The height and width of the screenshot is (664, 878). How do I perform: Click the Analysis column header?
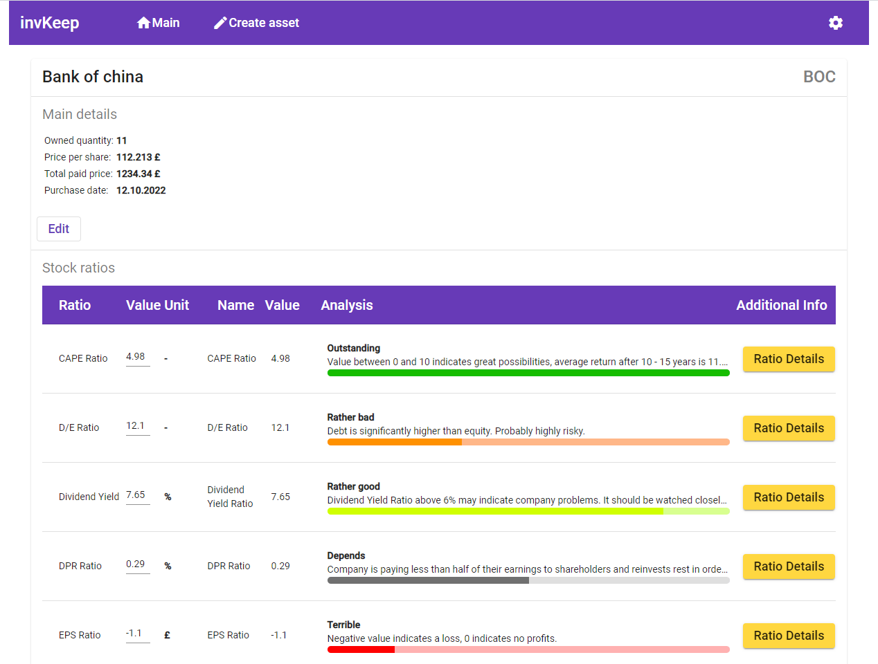tap(347, 305)
